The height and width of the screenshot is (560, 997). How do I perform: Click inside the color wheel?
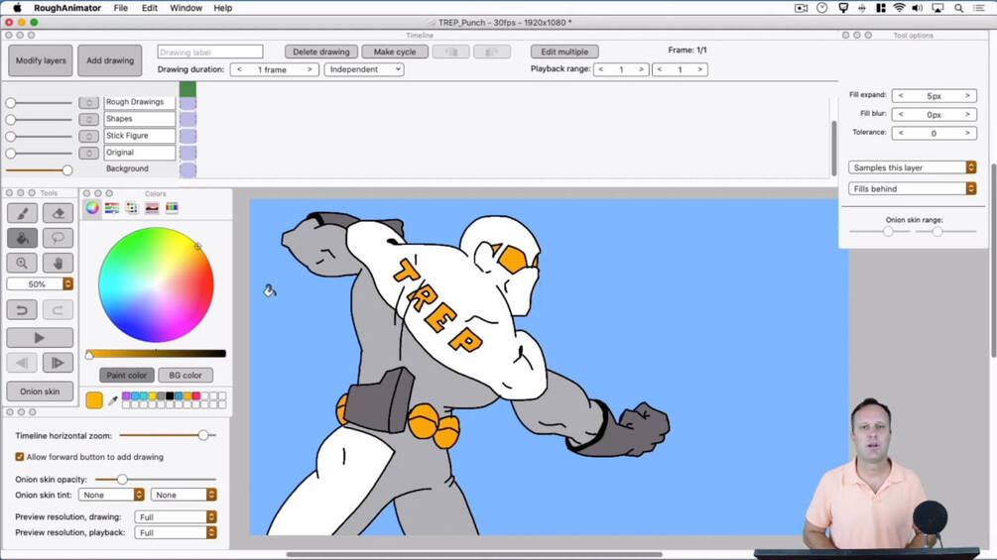tap(156, 284)
